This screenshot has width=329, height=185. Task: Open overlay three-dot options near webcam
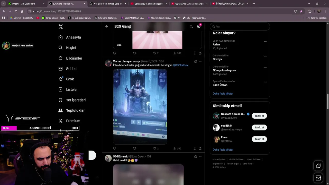97,177
